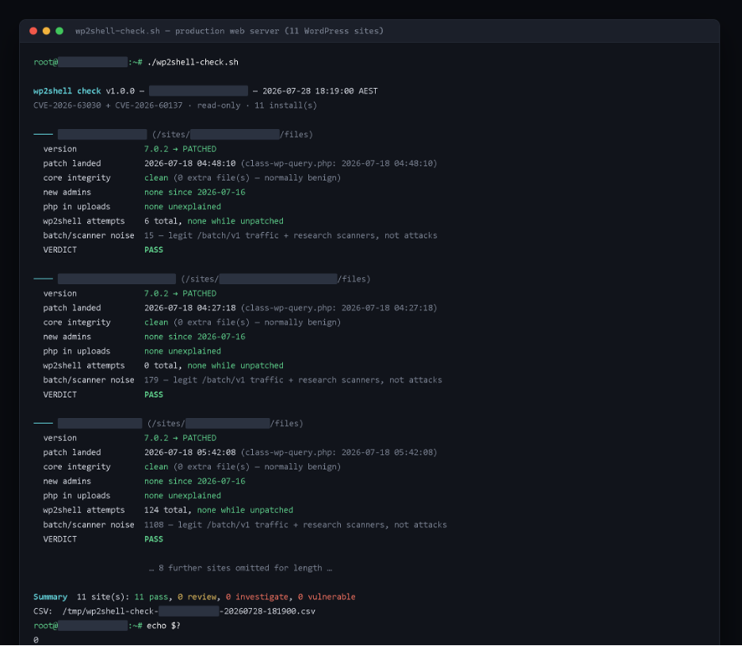Click 'read-only · 11 install(s)' text

tap(257, 105)
